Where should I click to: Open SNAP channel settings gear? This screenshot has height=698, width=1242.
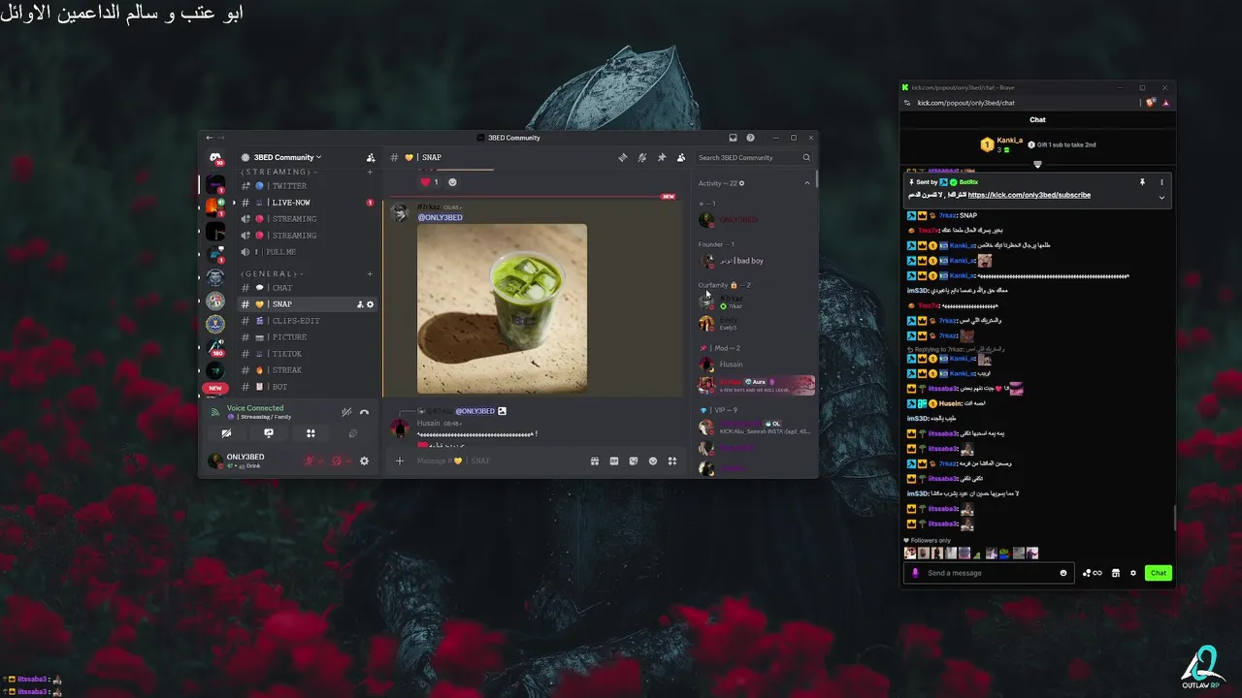[370, 304]
